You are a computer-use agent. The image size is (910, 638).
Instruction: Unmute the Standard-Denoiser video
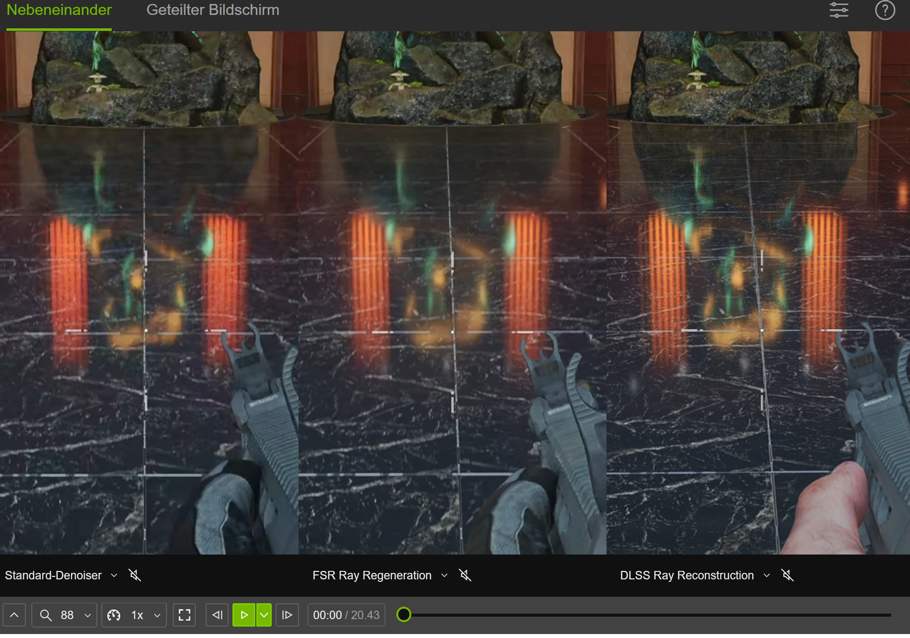click(x=135, y=575)
